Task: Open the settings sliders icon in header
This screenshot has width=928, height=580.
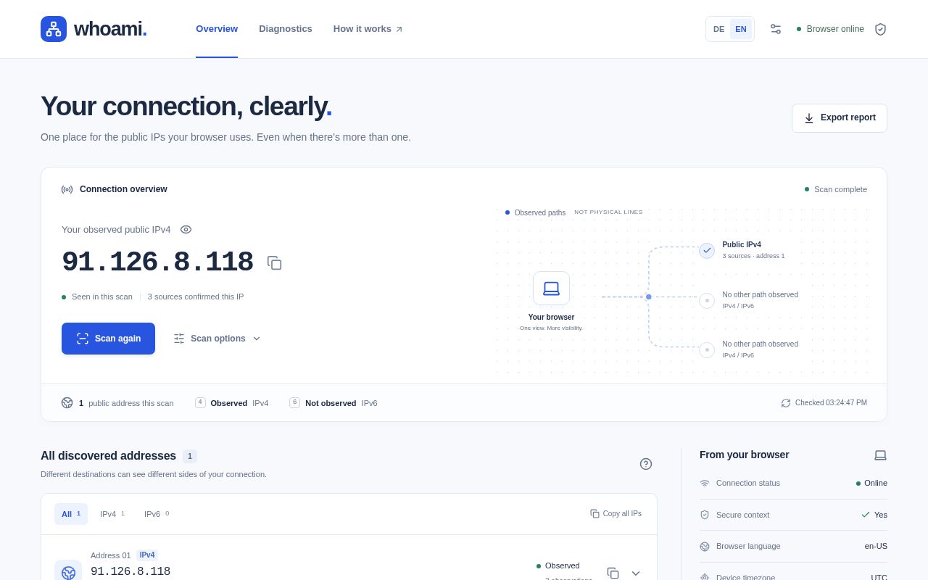Action: (x=776, y=29)
